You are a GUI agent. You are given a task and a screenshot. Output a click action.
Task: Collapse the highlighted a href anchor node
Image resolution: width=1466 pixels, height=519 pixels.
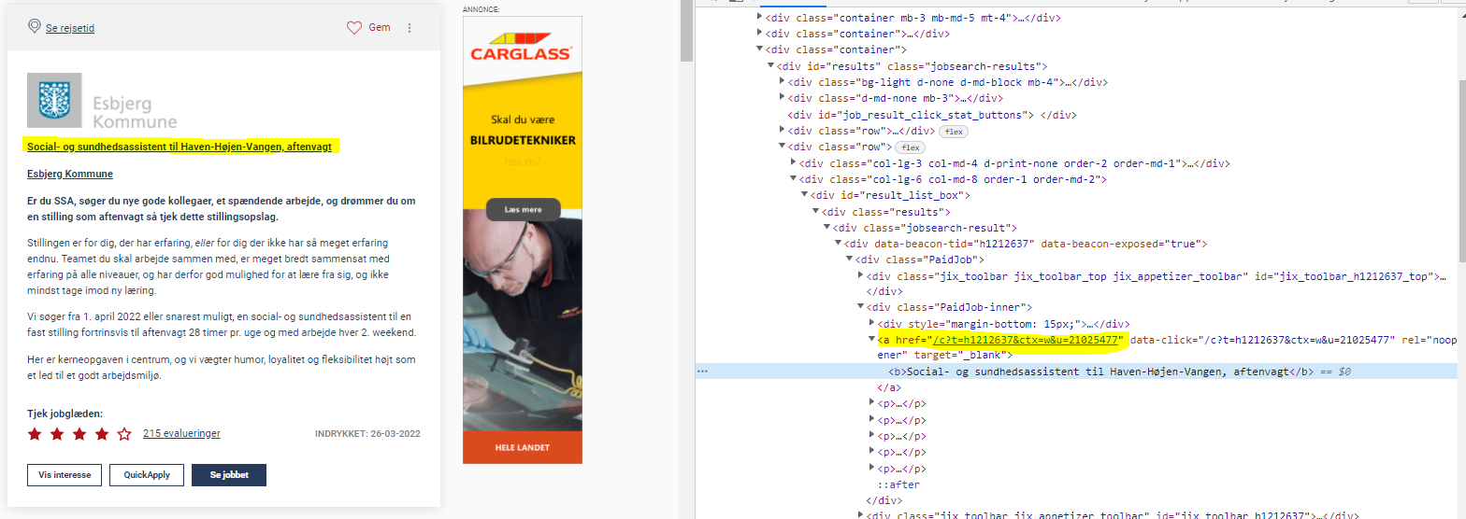[x=871, y=340]
